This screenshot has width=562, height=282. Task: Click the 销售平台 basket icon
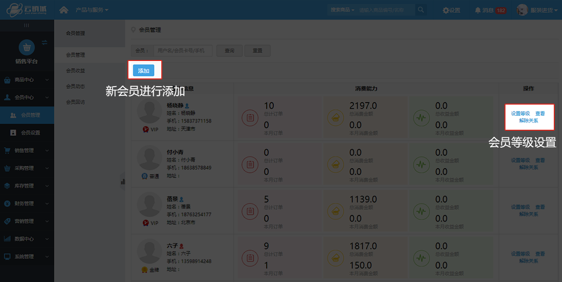[x=26, y=48]
